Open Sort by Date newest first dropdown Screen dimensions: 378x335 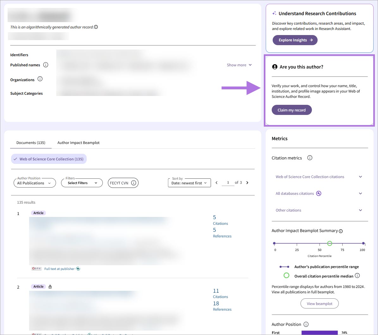189,183
